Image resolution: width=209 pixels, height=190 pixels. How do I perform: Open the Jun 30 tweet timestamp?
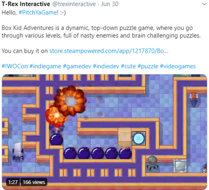tap(109, 4)
